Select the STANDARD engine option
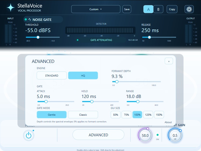This screenshot has width=201, height=151. [x=52, y=76]
